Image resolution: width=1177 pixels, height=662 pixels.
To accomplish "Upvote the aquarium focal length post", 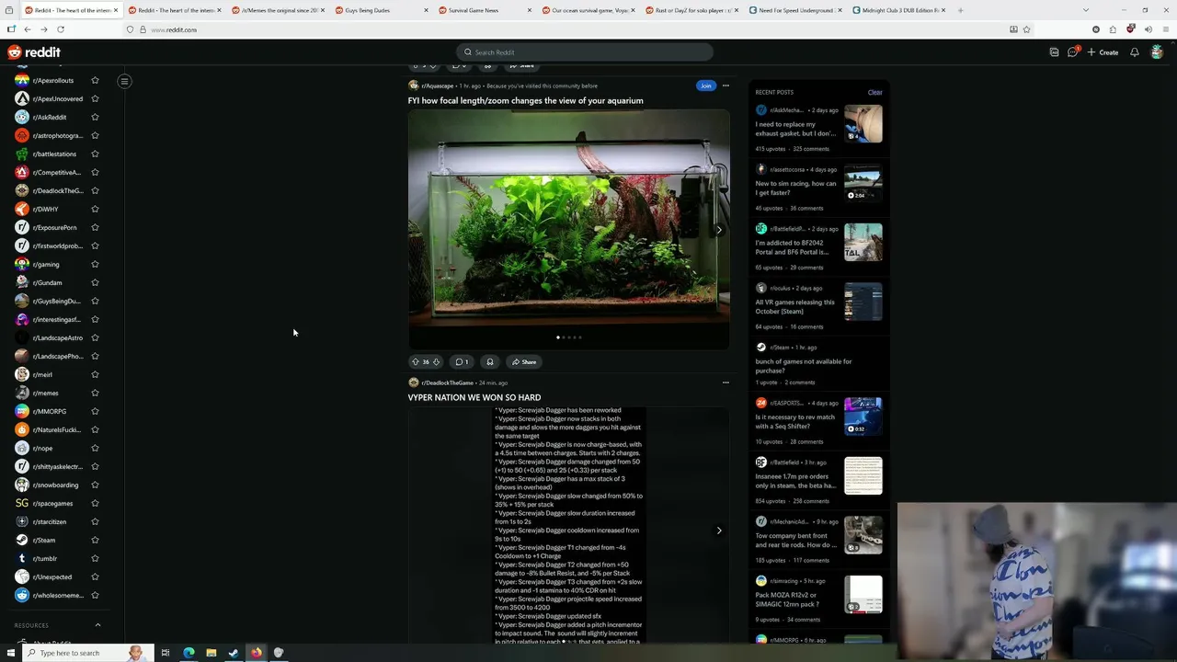I will (x=415, y=362).
